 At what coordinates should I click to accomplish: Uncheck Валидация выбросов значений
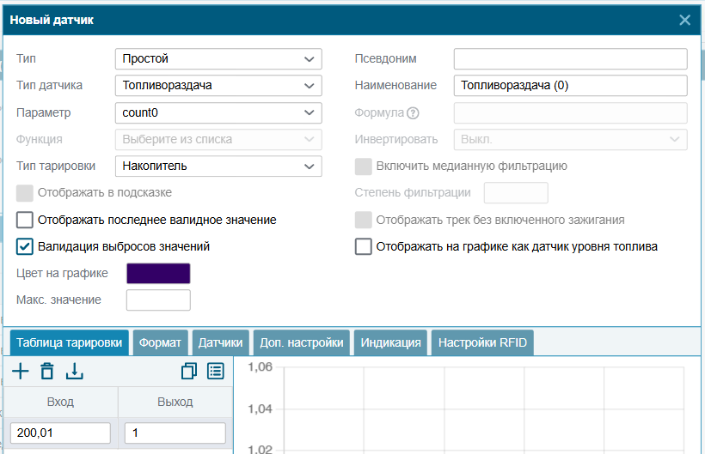click(x=25, y=247)
